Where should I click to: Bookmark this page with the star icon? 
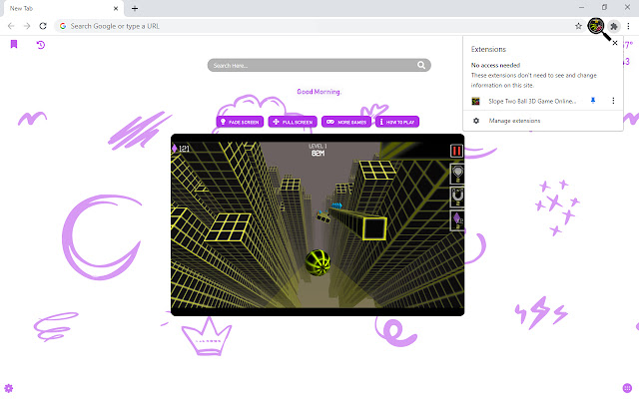click(x=578, y=26)
